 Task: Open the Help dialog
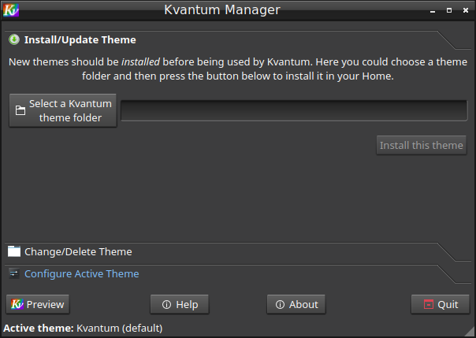[179, 304]
